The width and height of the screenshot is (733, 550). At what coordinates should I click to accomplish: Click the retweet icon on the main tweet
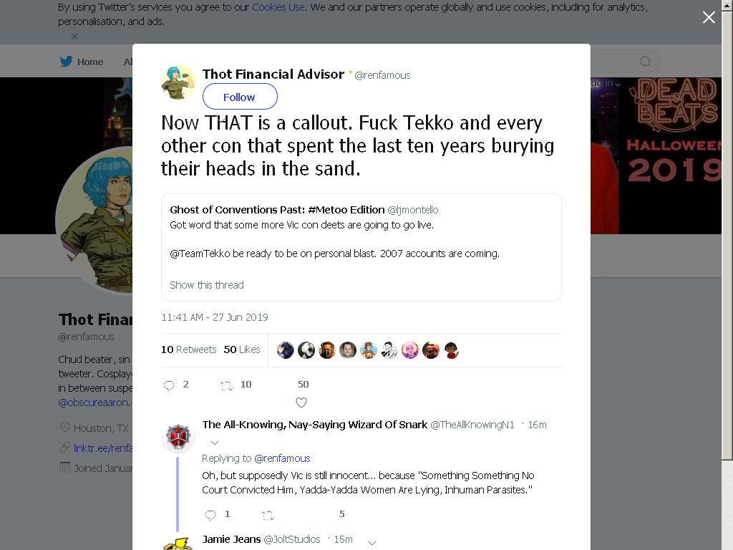[x=226, y=386]
